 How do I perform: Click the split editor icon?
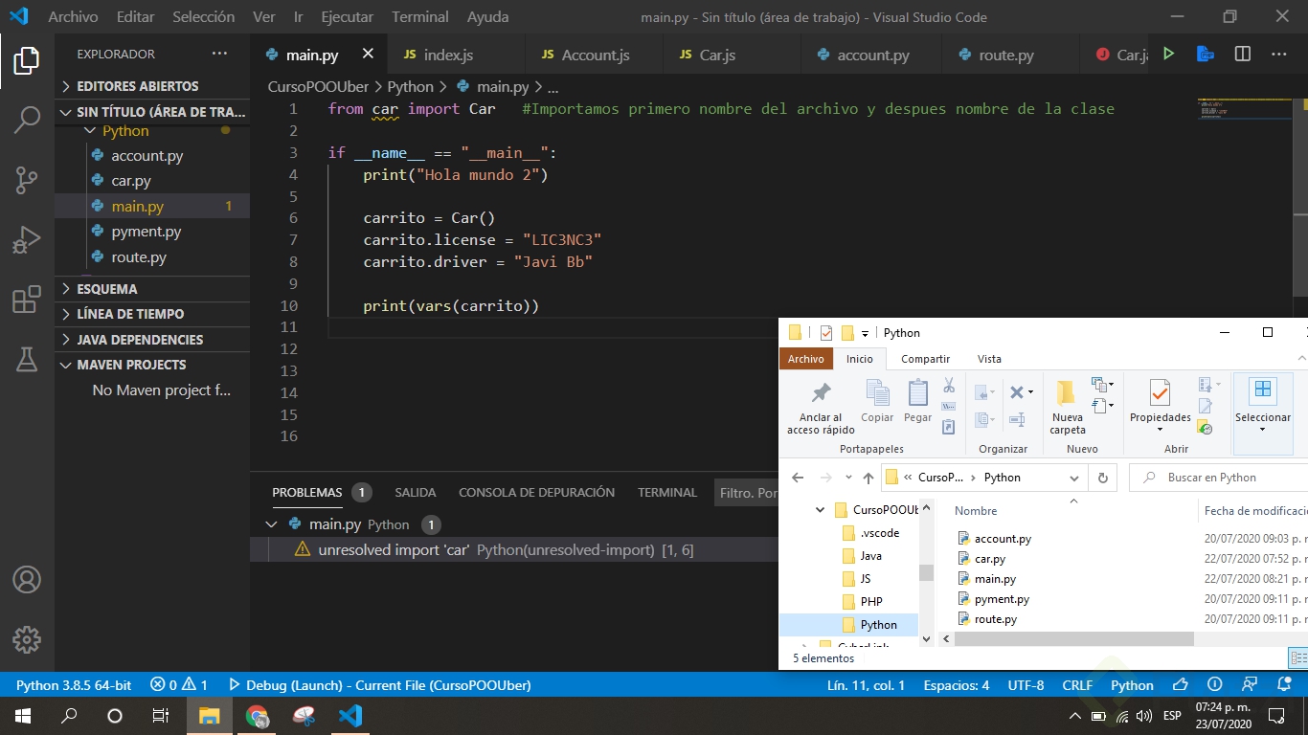(x=1243, y=55)
